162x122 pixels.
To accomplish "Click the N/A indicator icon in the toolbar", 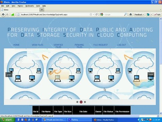I will pyautogui.click(x=157, y=15).
